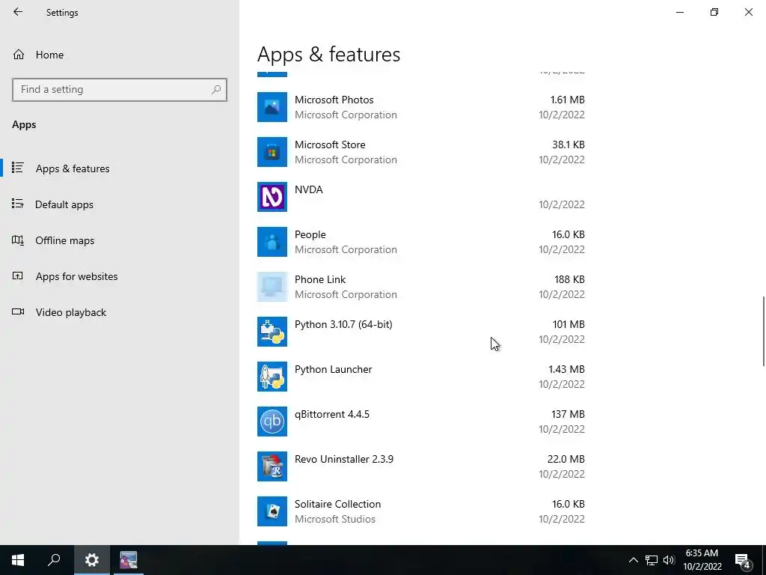Click the Apps & features page heading
The width and height of the screenshot is (766, 575).
329,54
